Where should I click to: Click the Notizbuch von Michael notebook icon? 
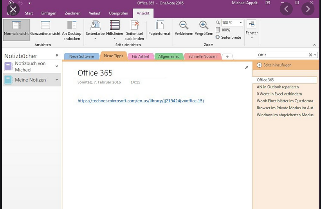point(8,67)
